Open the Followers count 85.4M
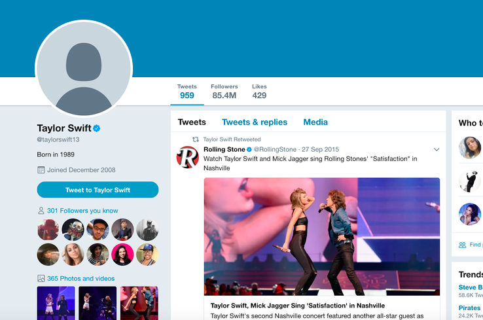Viewport: 483px width, 320px height. coord(224,92)
